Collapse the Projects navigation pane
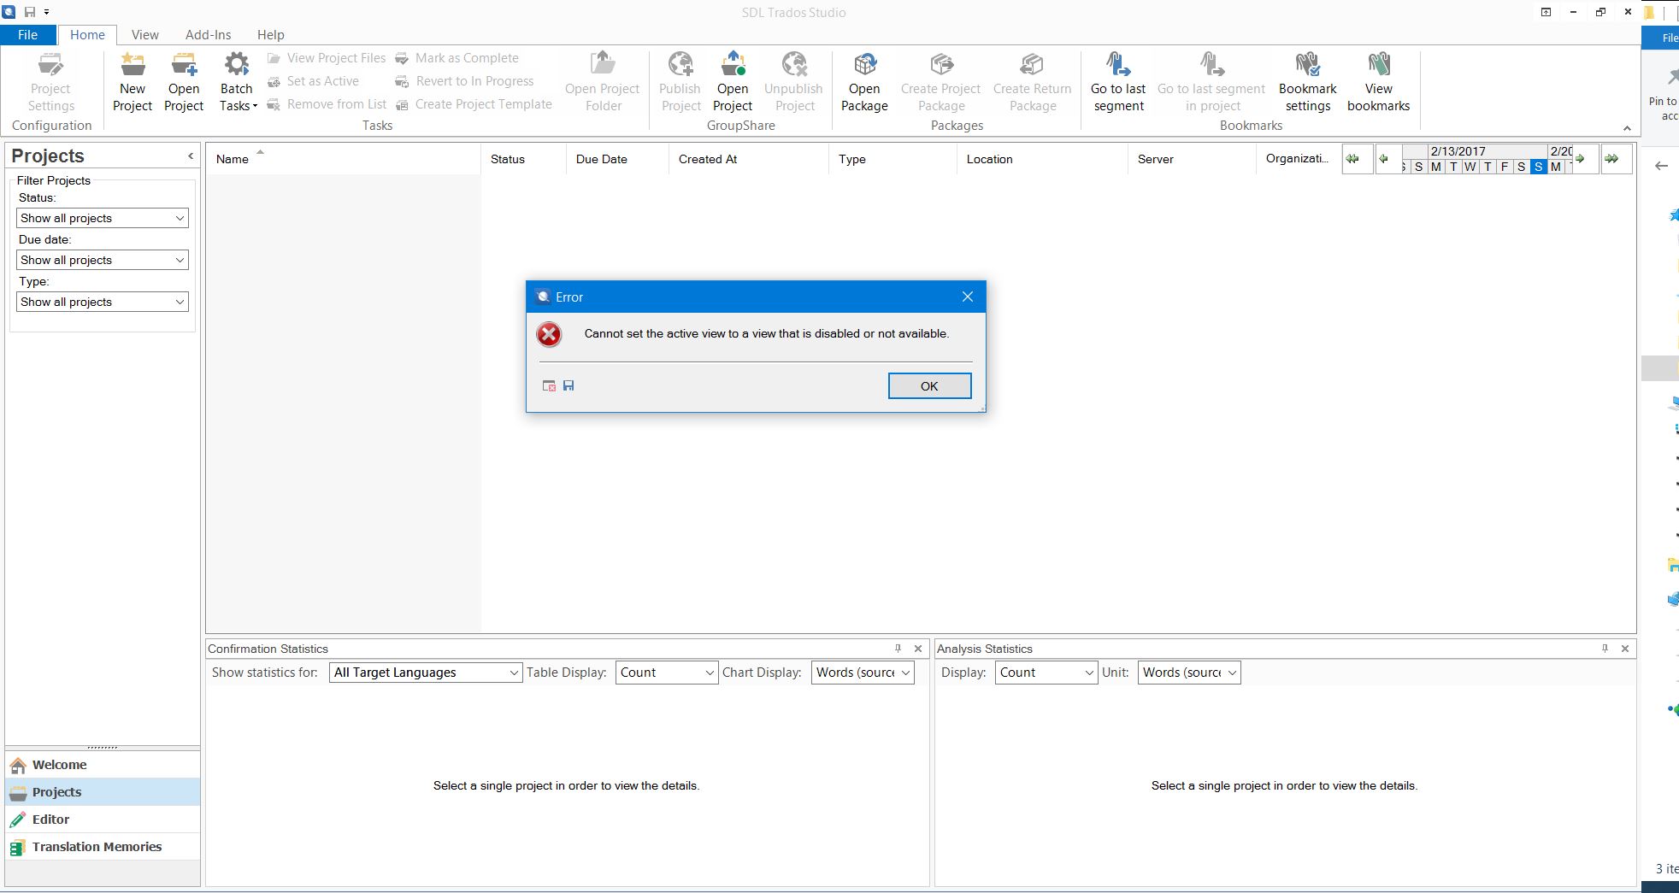The width and height of the screenshot is (1679, 893). coord(191,156)
